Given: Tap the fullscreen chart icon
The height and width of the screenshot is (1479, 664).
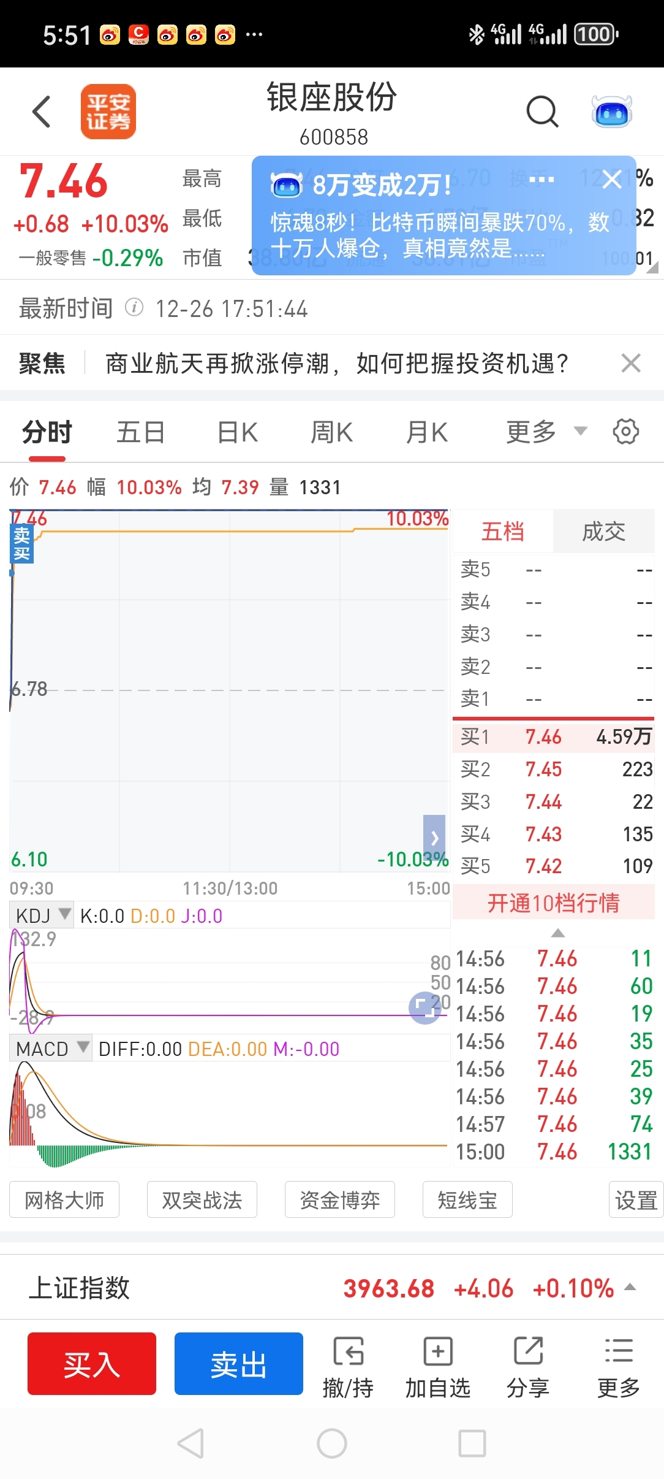Looking at the screenshot, I should pos(425,1007).
